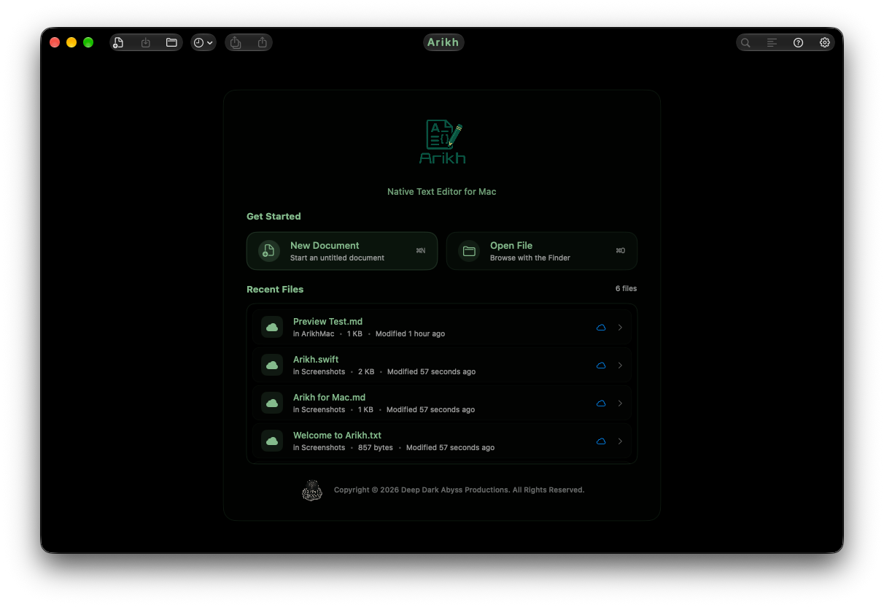Click the '2 KB' size text
This screenshot has width=884, height=607.
366,371
